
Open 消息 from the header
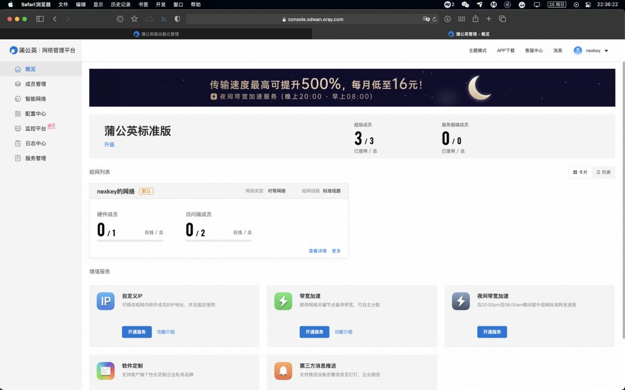pyautogui.click(x=558, y=51)
